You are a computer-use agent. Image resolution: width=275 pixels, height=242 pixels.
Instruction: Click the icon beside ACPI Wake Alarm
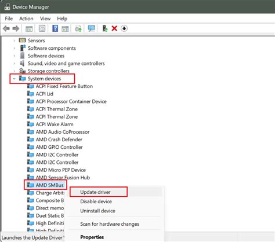[x=30, y=124]
